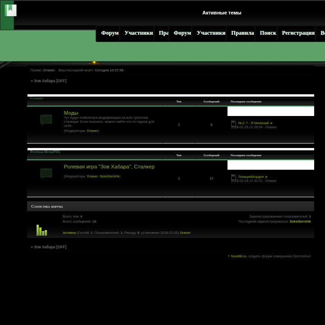Open active user Drawer link in statistics

185,233
